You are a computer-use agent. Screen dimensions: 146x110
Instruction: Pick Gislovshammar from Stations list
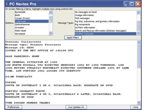(x=32, y=24)
